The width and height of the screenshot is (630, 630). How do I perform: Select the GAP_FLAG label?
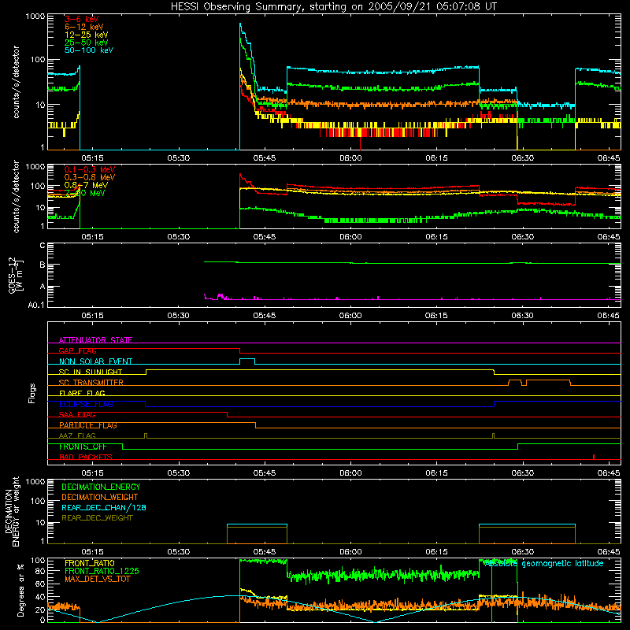pos(77,350)
